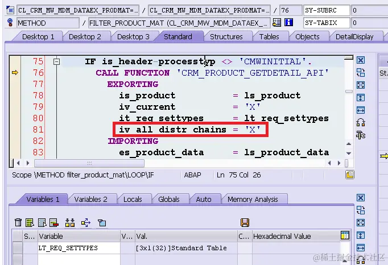Select the Standard tab

click(x=178, y=36)
